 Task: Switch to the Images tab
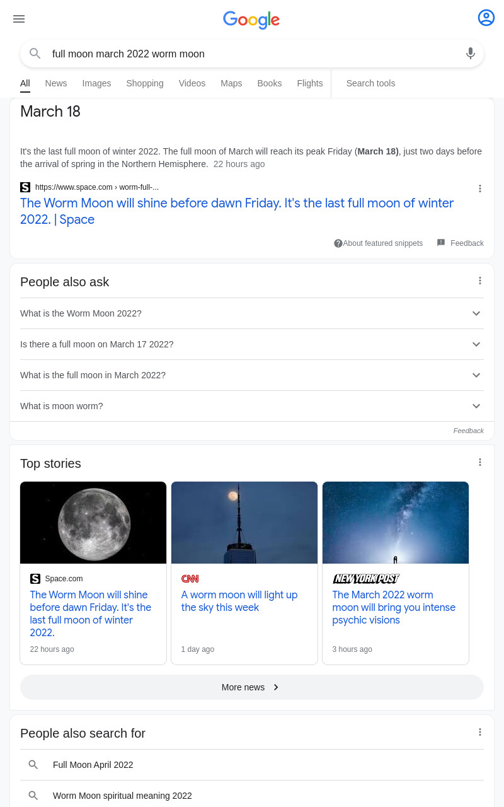[x=96, y=83]
